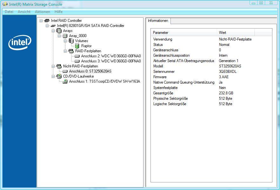Click the Logische Sektorgröße parameter

(170, 104)
